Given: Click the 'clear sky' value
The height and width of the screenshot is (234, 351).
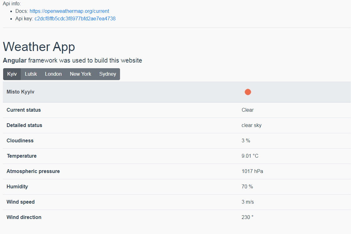Looking at the screenshot, I should pyautogui.click(x=251, y=125).
